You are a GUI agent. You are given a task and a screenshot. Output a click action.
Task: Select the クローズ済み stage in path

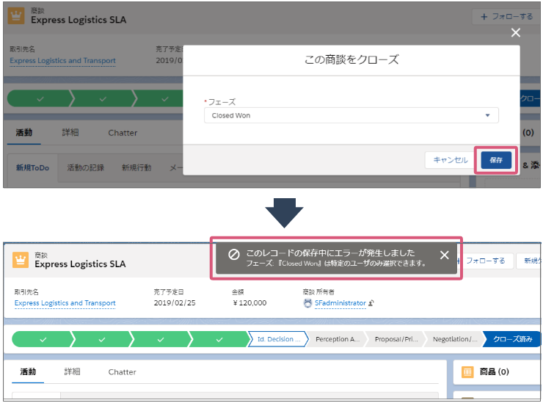point(512,339)
